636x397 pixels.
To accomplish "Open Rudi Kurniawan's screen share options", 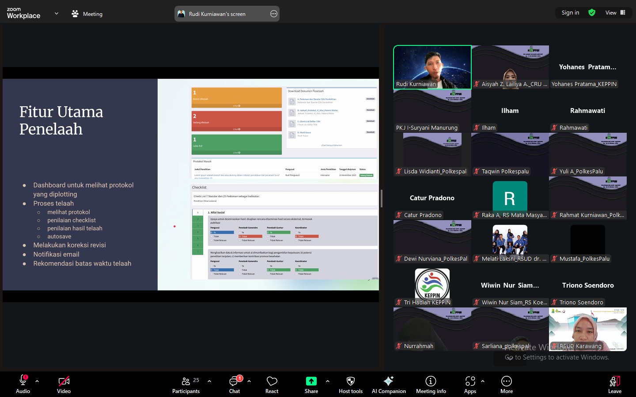I will tap(274, 14).
